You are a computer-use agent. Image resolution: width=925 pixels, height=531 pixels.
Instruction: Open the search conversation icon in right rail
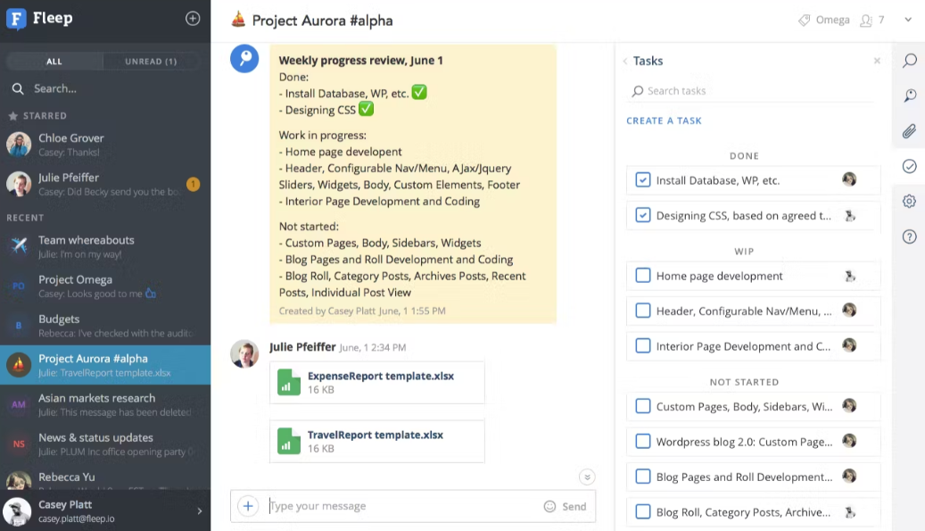pos(909,60)
